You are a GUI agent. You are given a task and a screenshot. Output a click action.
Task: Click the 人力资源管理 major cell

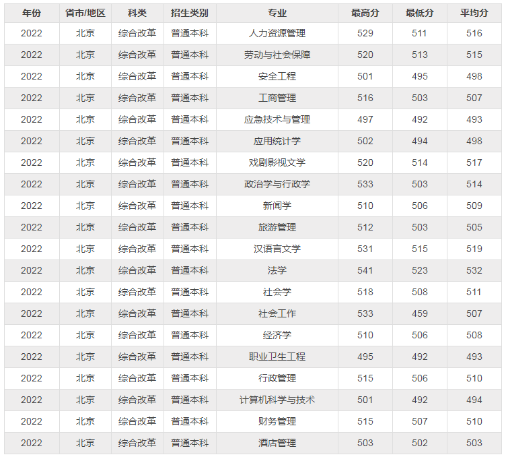point(277,33)
